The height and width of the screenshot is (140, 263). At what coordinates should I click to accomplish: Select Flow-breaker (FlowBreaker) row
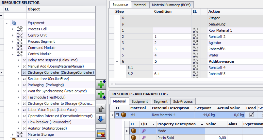[x=58, y=122]
